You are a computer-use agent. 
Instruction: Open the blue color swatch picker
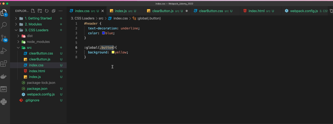(103, 33)
